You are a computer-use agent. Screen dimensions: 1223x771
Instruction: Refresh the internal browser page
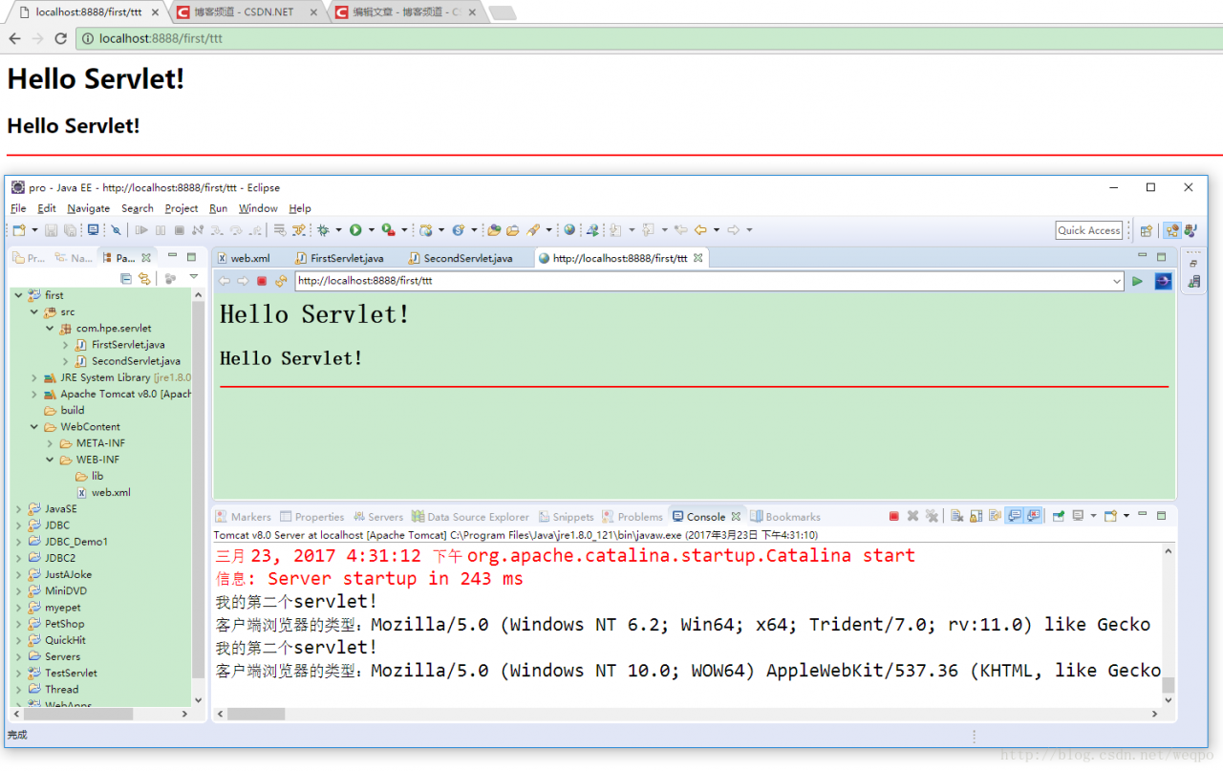tap(281, 281)
